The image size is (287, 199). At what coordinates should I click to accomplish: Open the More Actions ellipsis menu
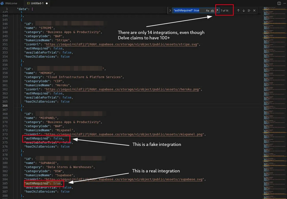click(285, 3)
